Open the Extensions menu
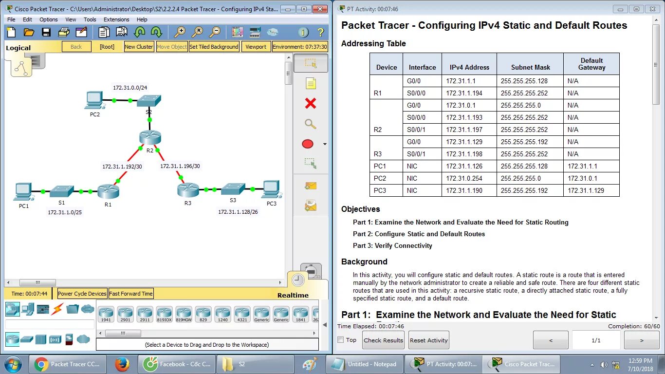 coord(116,19)
